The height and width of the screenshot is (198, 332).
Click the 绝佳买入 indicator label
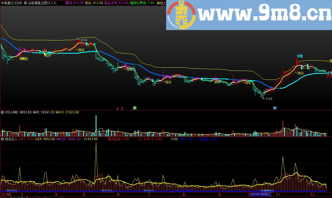[11, 139]
